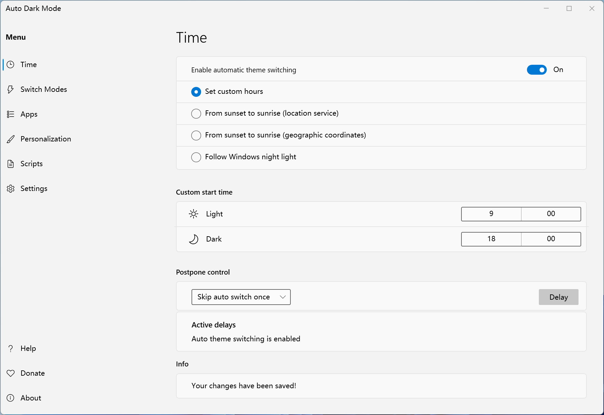Click the heart icon for Donate

pyautogui.click(x=11, y=373)
